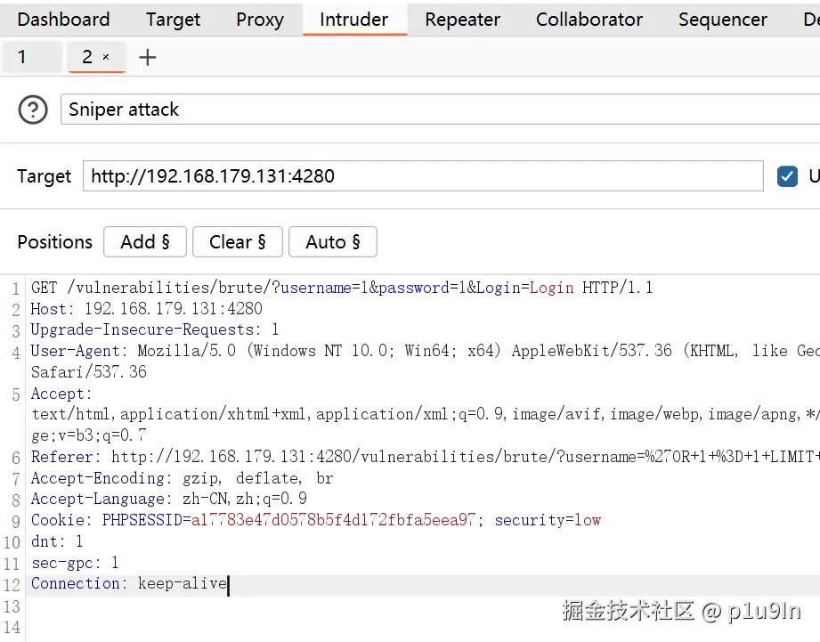The width and height of the screenshot is (820, 642).
Task: Click the GET request line in the editor
Action: (x=342, y=288)
